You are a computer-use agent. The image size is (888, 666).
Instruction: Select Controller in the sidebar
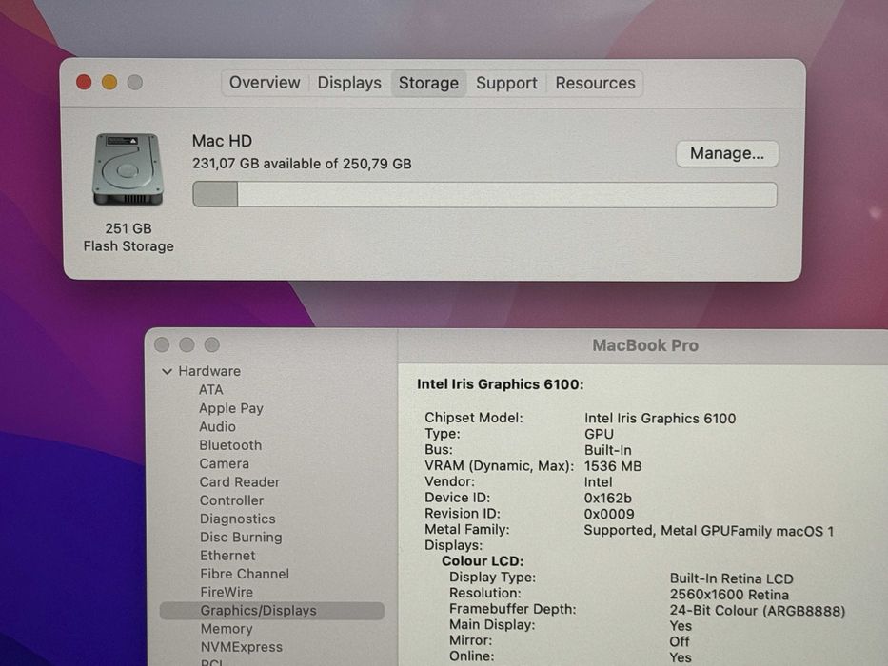click(231, 500)
